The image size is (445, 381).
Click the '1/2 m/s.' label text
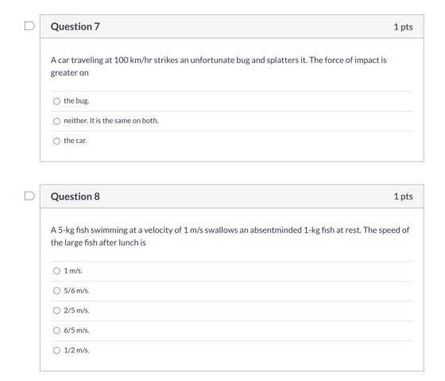(76, 350)
